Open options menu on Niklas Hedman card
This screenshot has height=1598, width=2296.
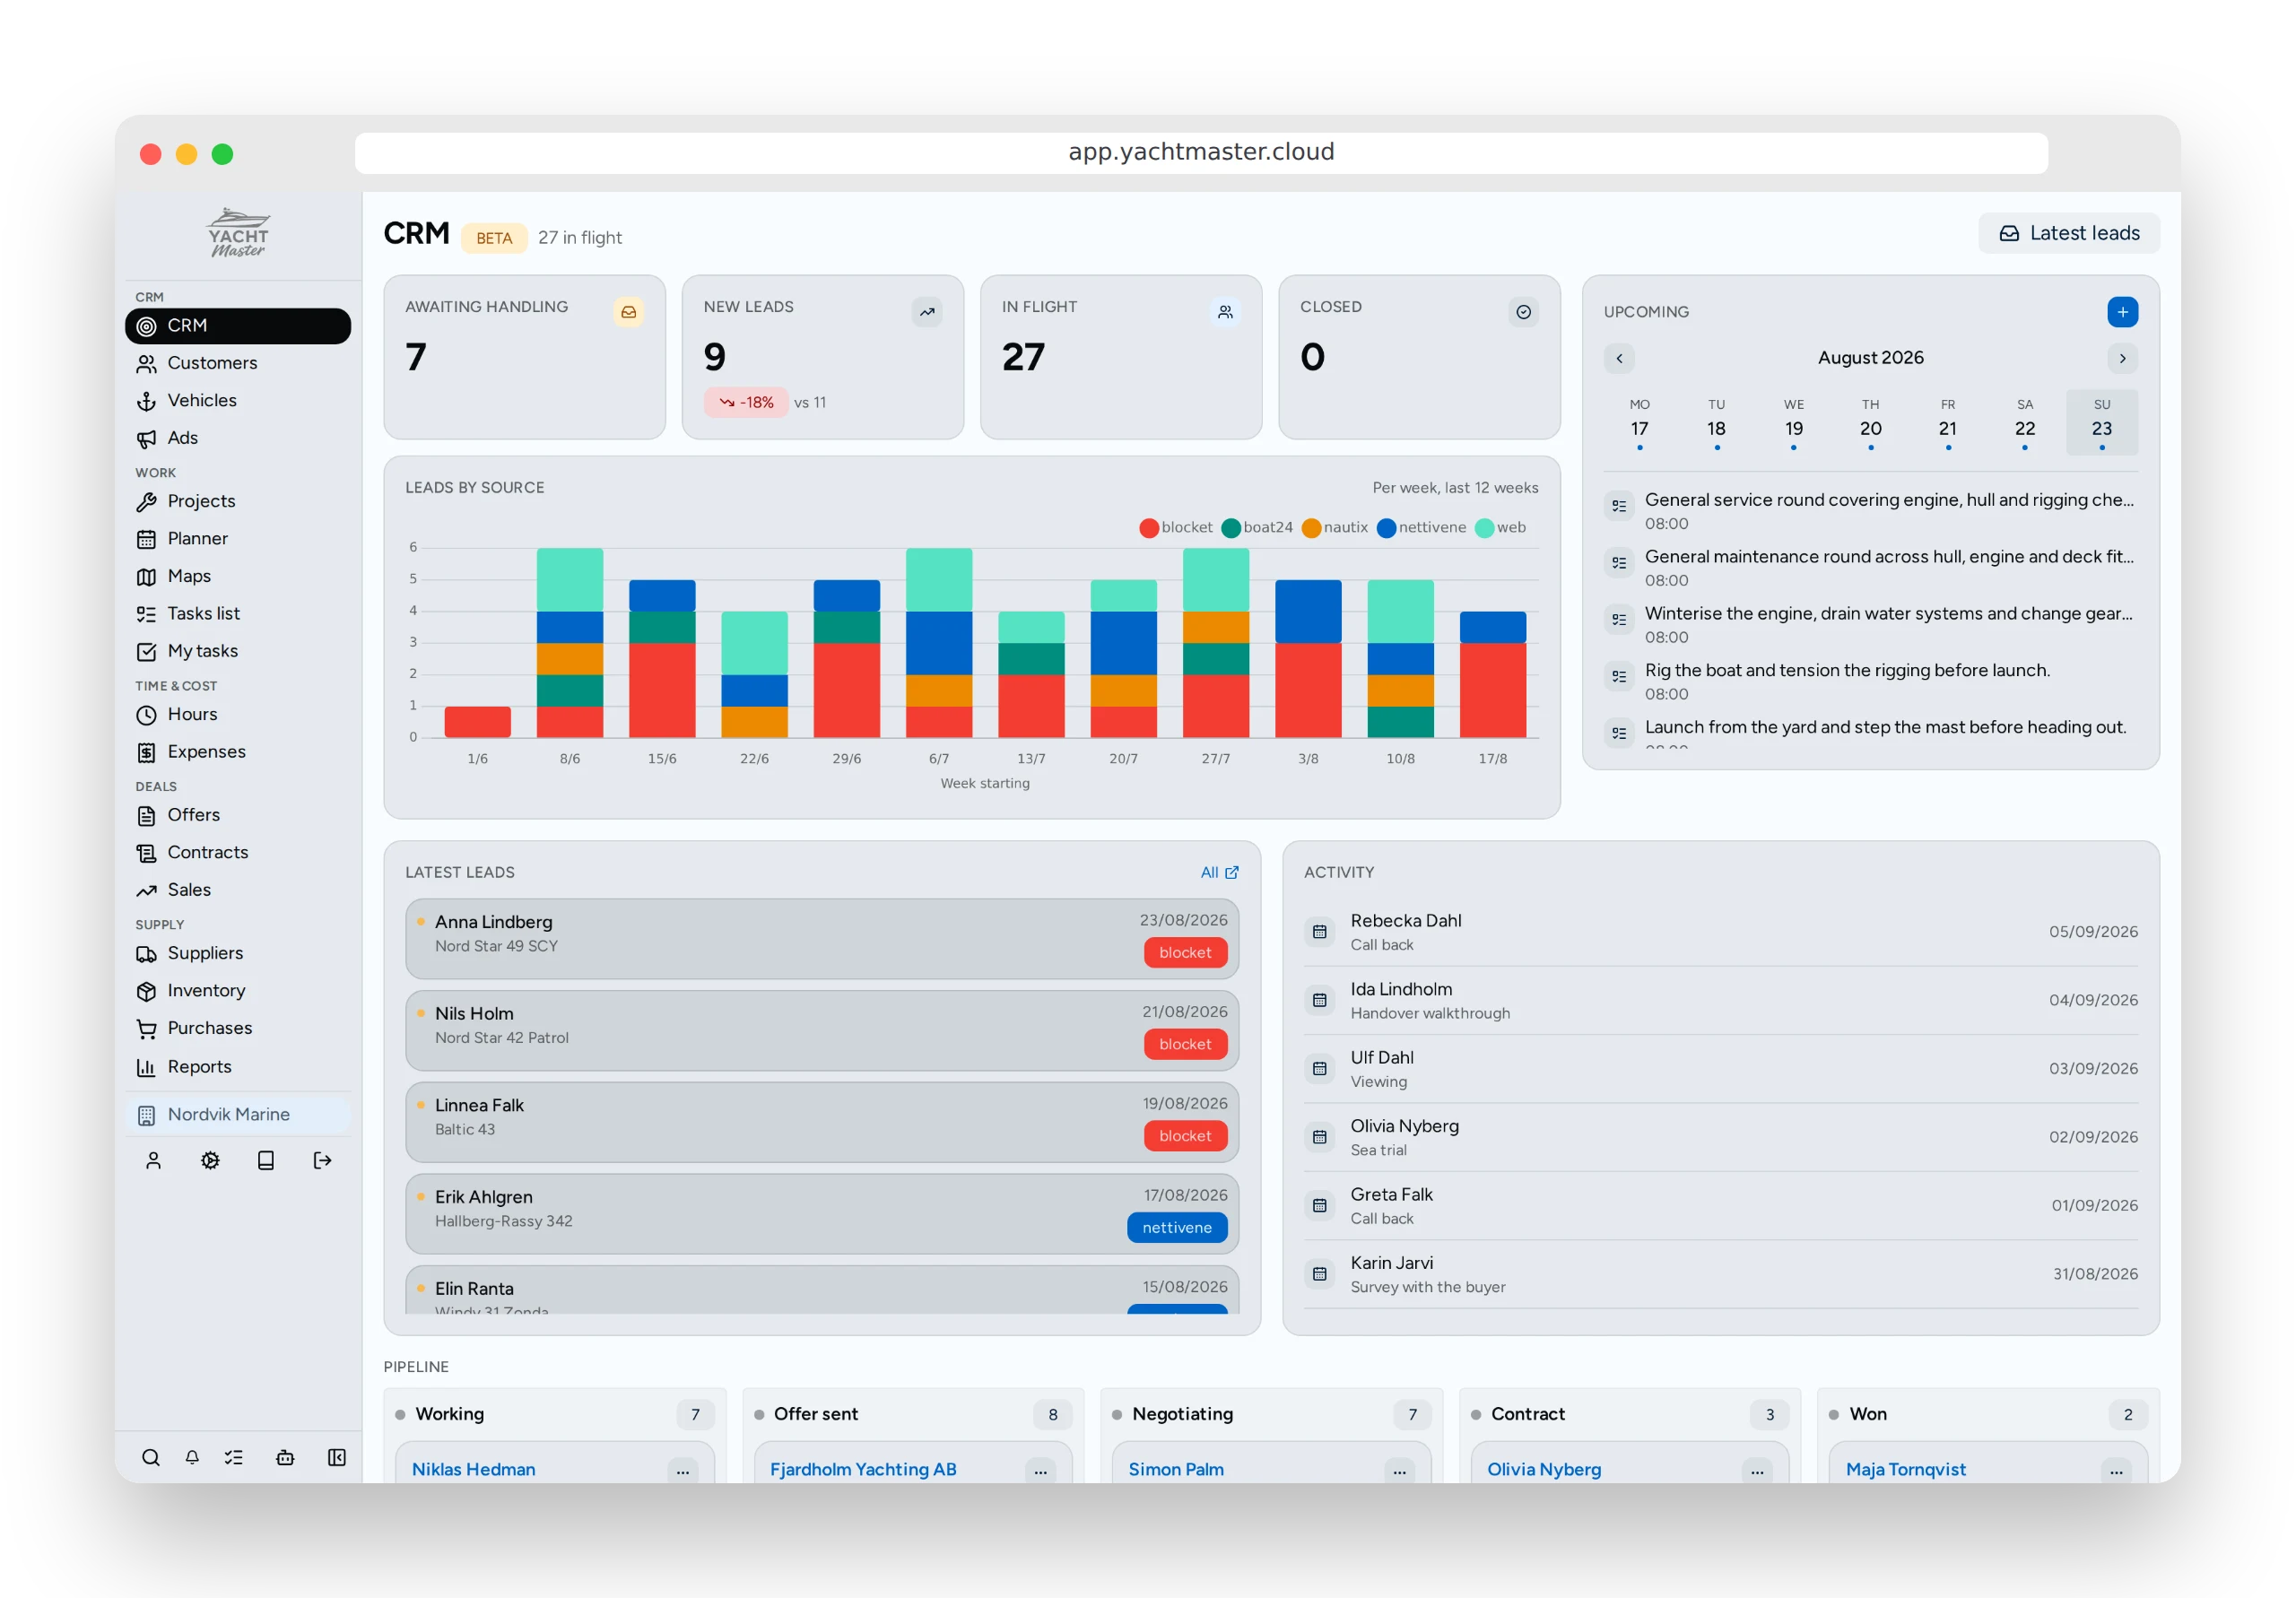pyautogui.click(x=682, y=1471)
